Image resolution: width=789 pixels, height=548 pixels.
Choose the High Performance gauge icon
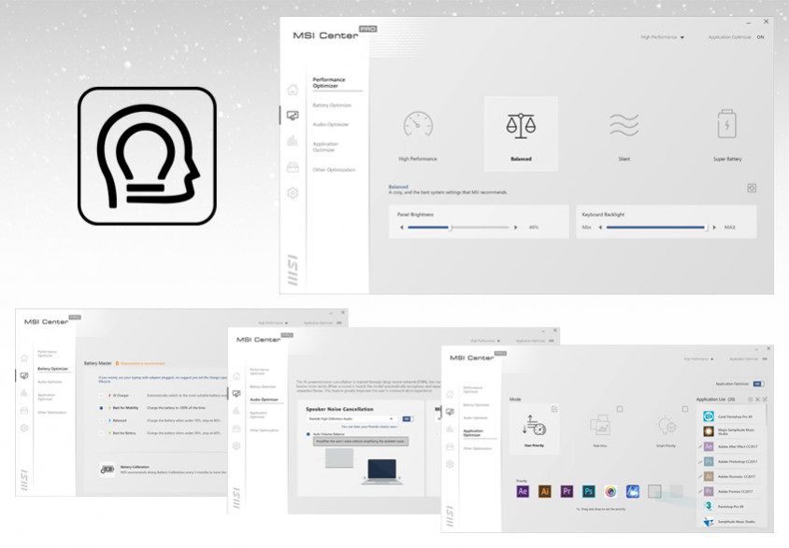point(418,124)
